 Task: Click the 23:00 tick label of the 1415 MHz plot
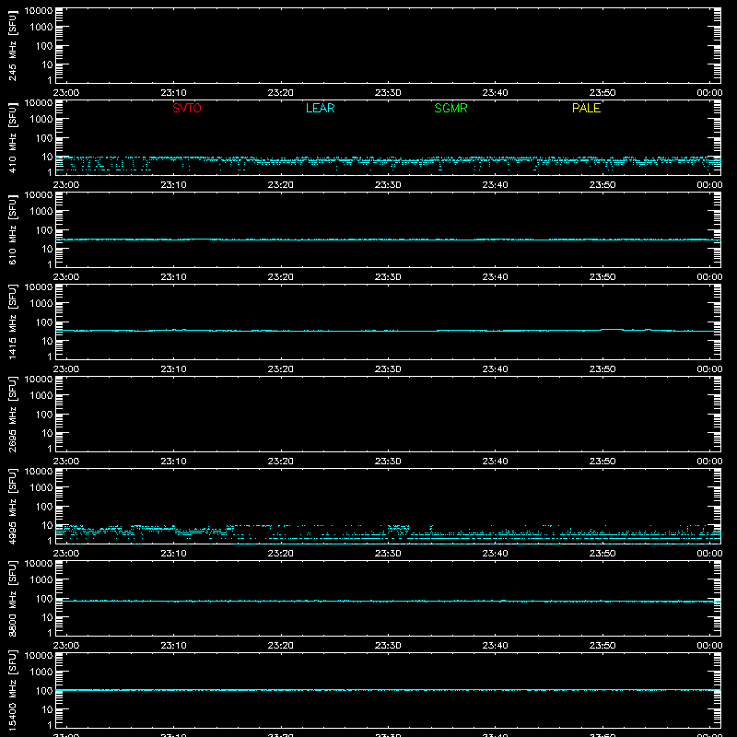point(66,369)
